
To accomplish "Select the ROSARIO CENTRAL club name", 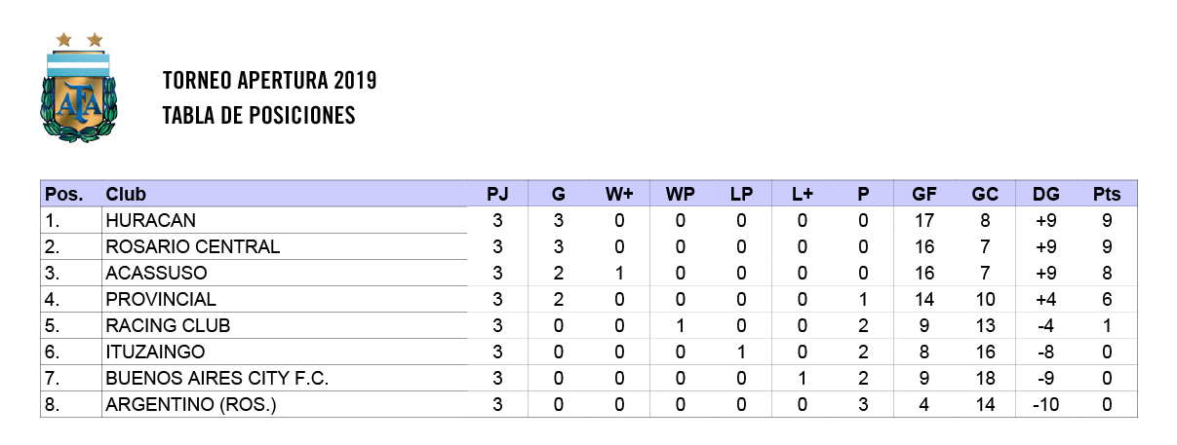I will [192, 246].
